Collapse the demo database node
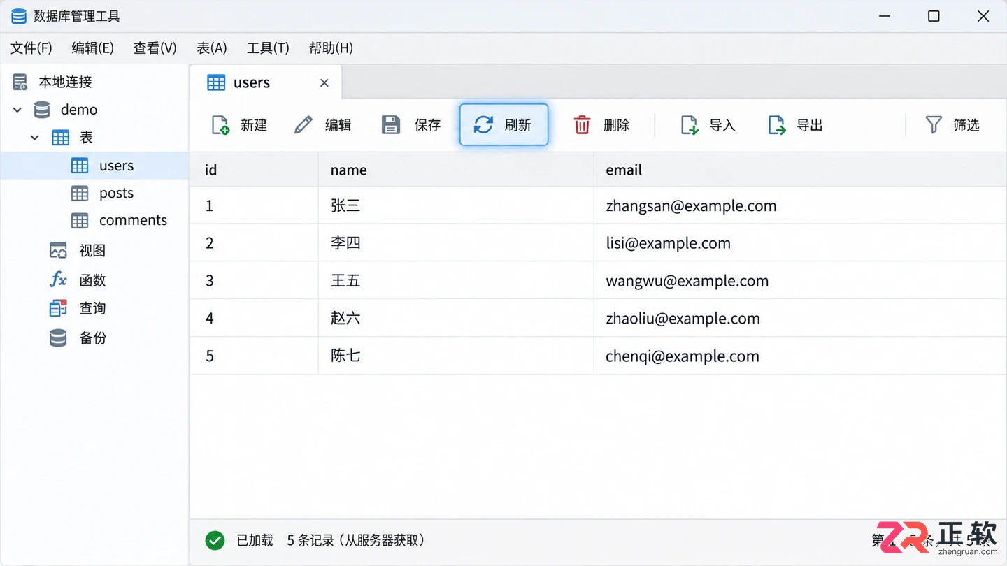 [x=17, y=110]
